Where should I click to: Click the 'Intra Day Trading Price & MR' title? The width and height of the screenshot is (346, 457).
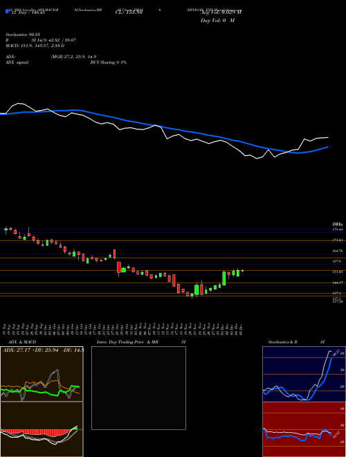127,342
